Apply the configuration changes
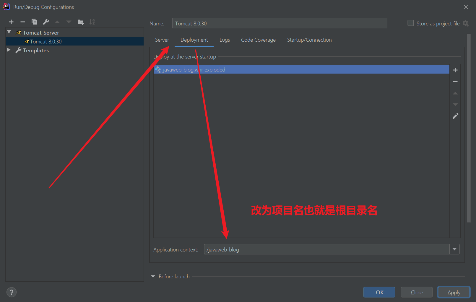The width and height of the screenshot is (476, 302). pos(454,292)
